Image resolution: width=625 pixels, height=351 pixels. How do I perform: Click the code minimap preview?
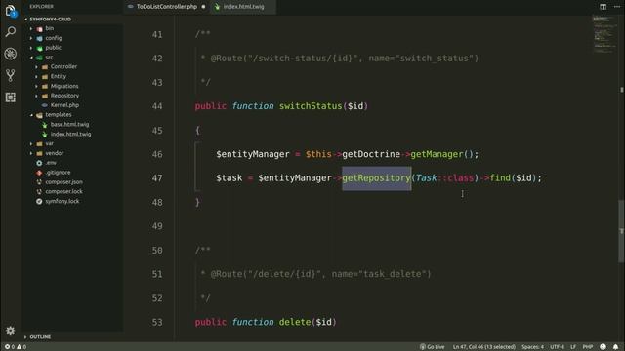click(x=604, y=34)
